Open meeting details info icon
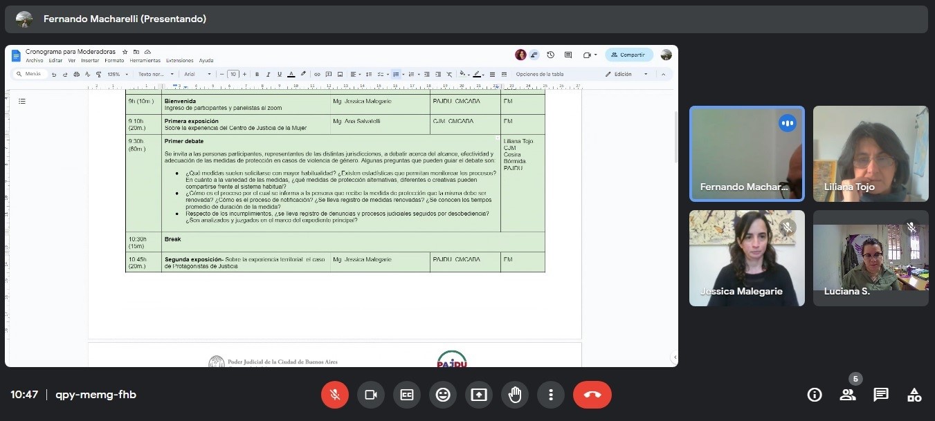Screen dimensions: 935x421 coord(815,395)
